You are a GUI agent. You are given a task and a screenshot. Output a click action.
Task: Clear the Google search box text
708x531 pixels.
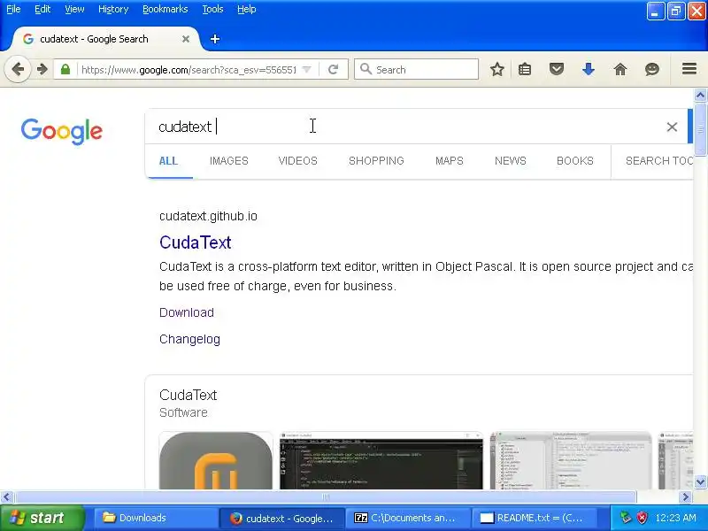click(672, 127)
